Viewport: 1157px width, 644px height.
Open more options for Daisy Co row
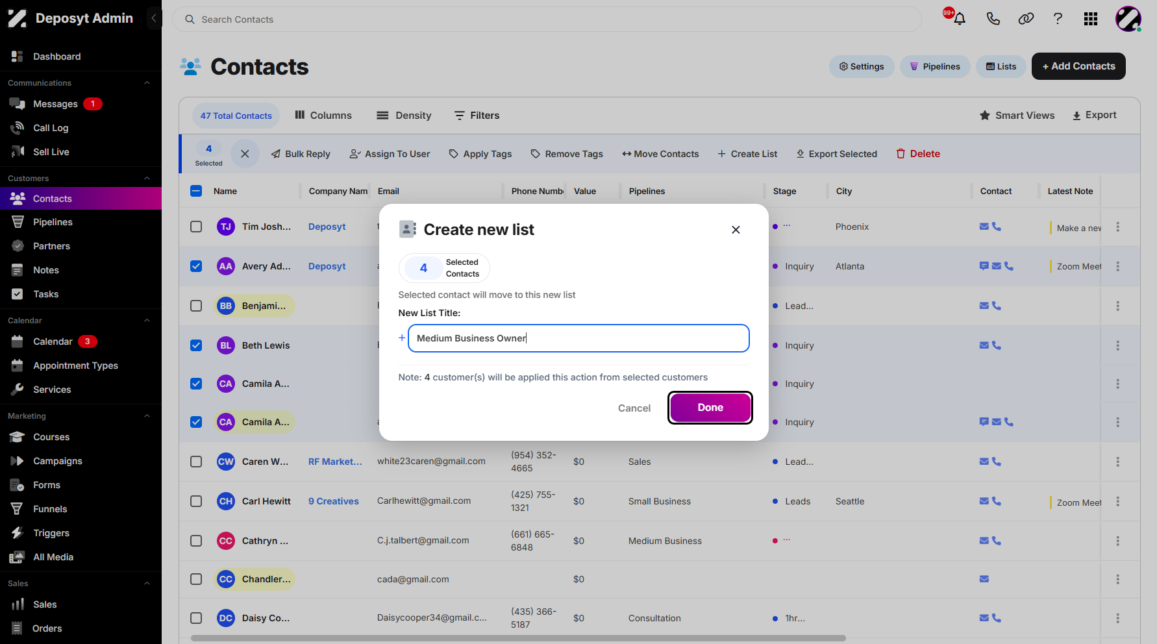[x=1117, y=618]
